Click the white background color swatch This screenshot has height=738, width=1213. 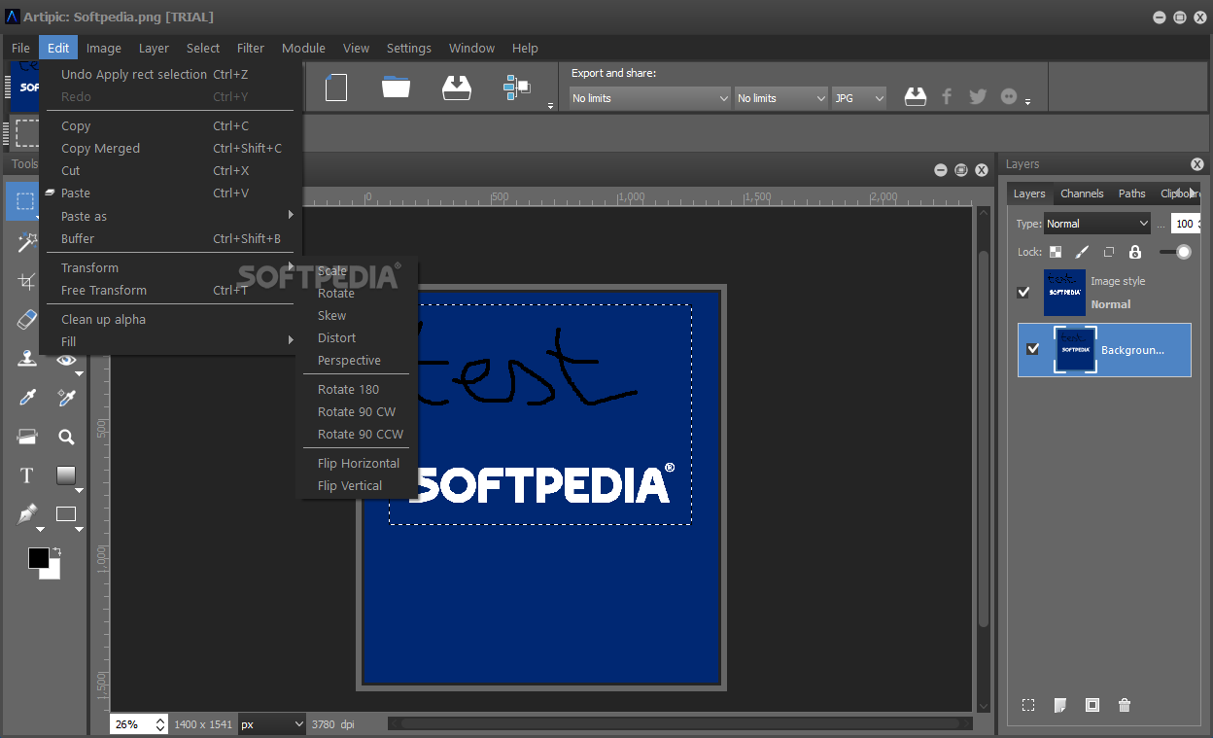(54, 574)
